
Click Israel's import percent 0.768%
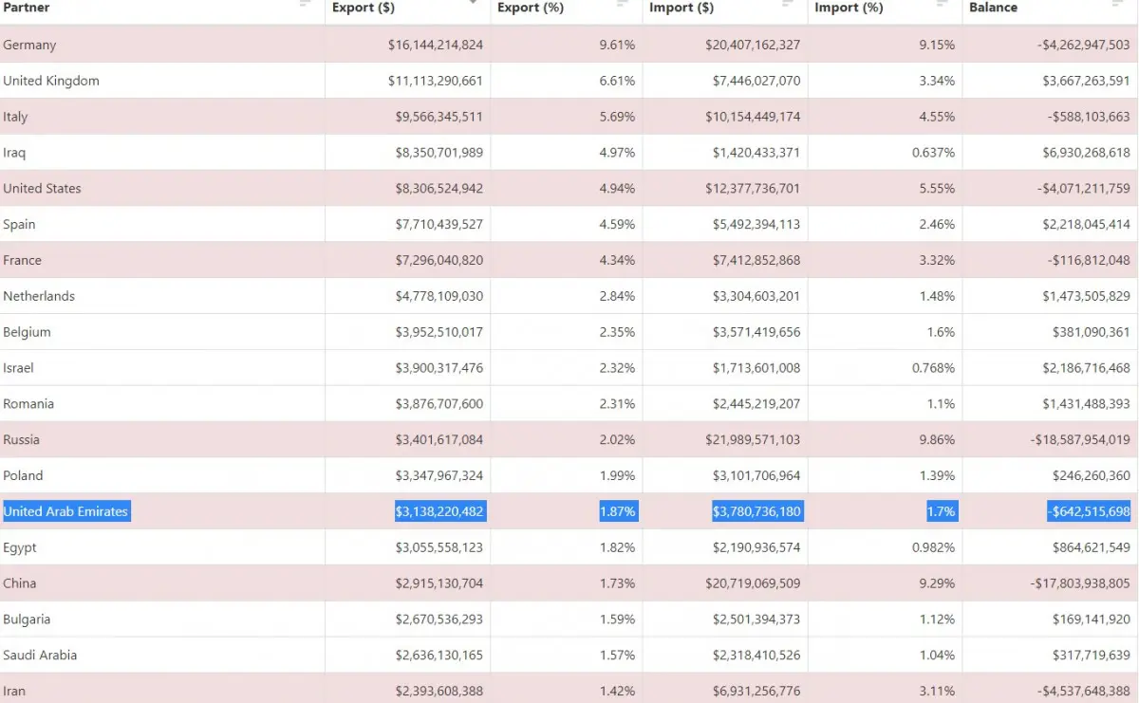point(934,367)
